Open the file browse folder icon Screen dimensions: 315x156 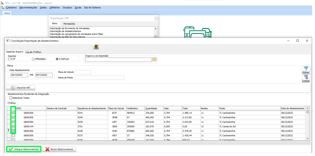pos(154,60)
